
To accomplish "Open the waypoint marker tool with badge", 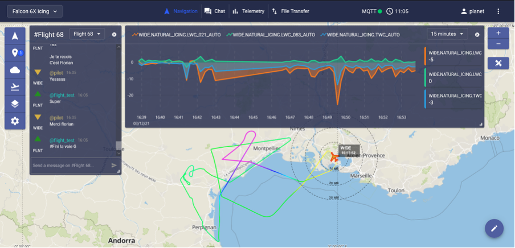I will coord(15,53).
